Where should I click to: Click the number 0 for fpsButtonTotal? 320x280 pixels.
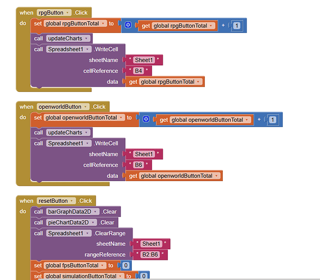pyautogui.click(x=126, y=265)
